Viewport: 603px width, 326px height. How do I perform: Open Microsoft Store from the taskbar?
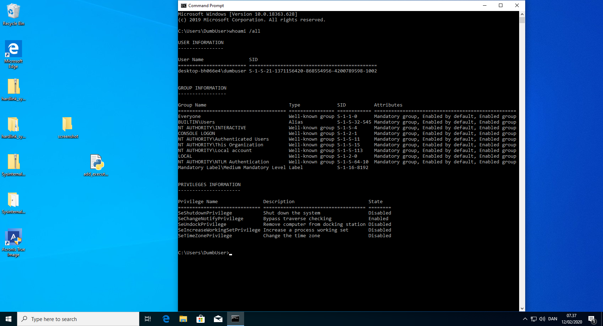pos(200,319)
